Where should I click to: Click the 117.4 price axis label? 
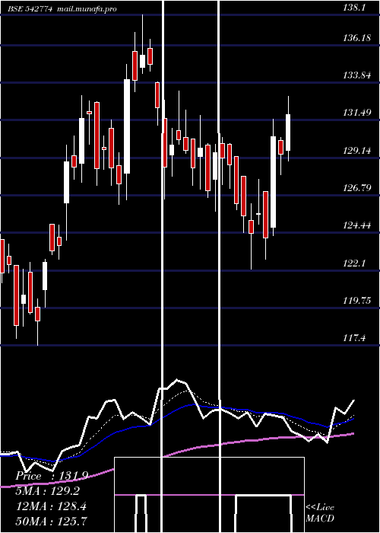tap(354, 338)
